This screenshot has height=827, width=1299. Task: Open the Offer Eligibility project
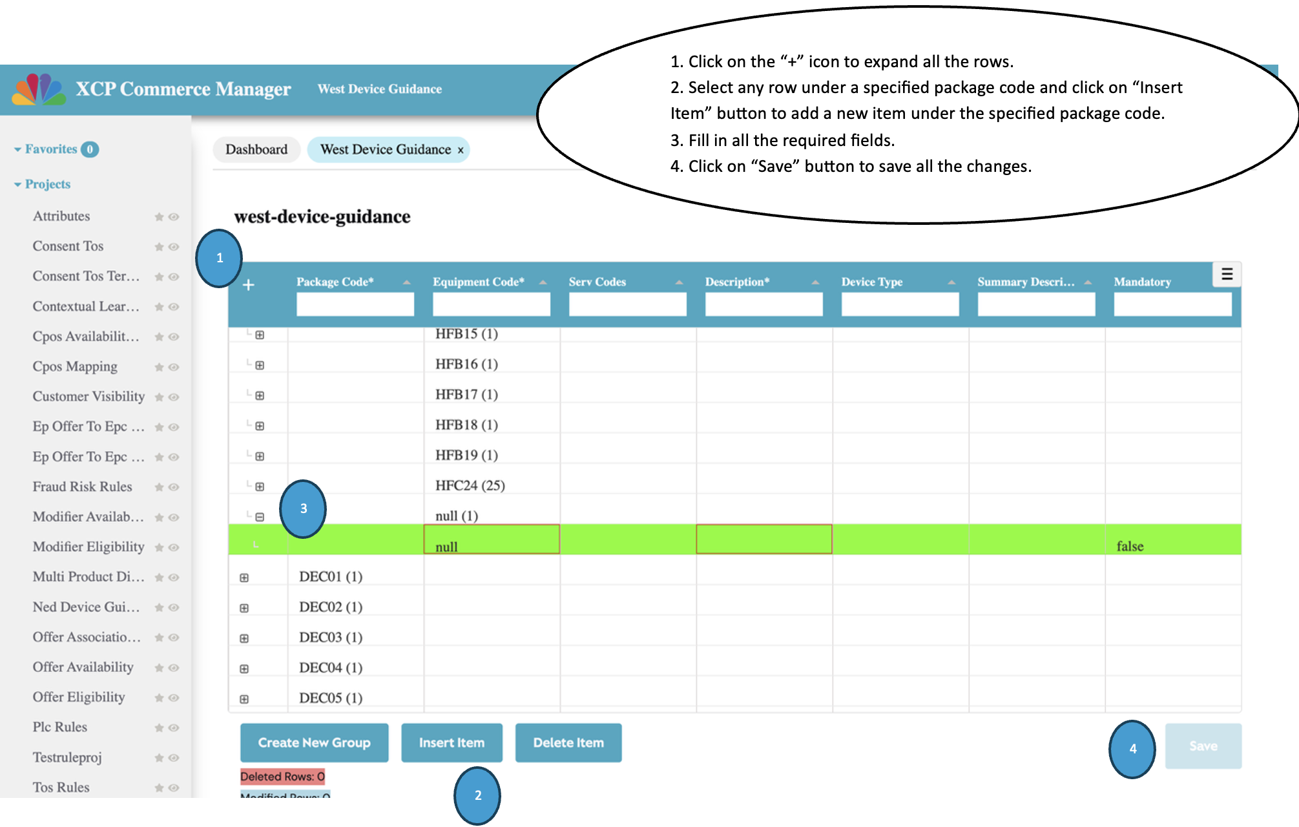tap(79, 697)
